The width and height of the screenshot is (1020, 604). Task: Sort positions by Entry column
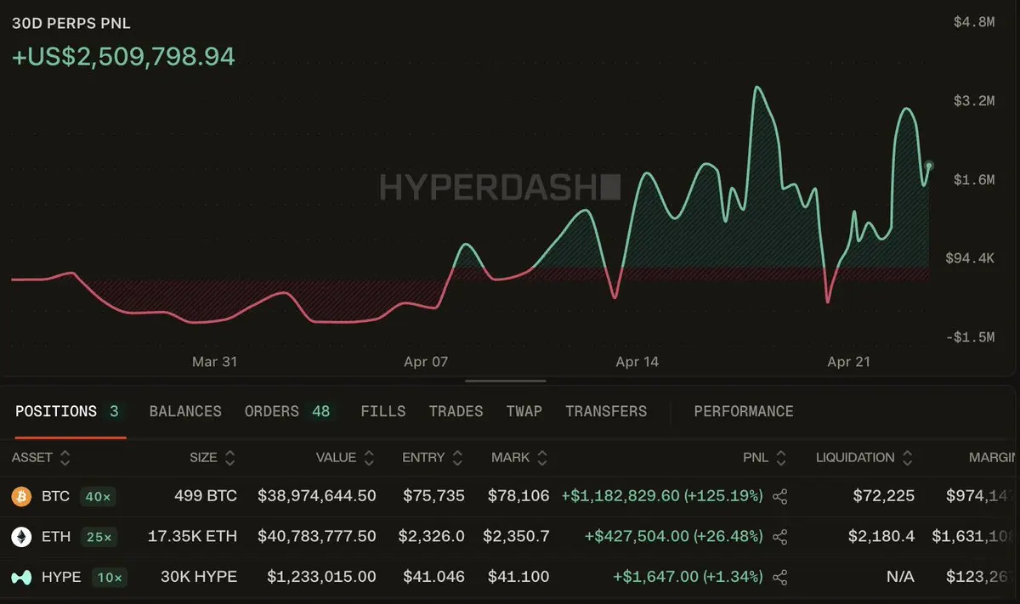click(x=433, y=458)
